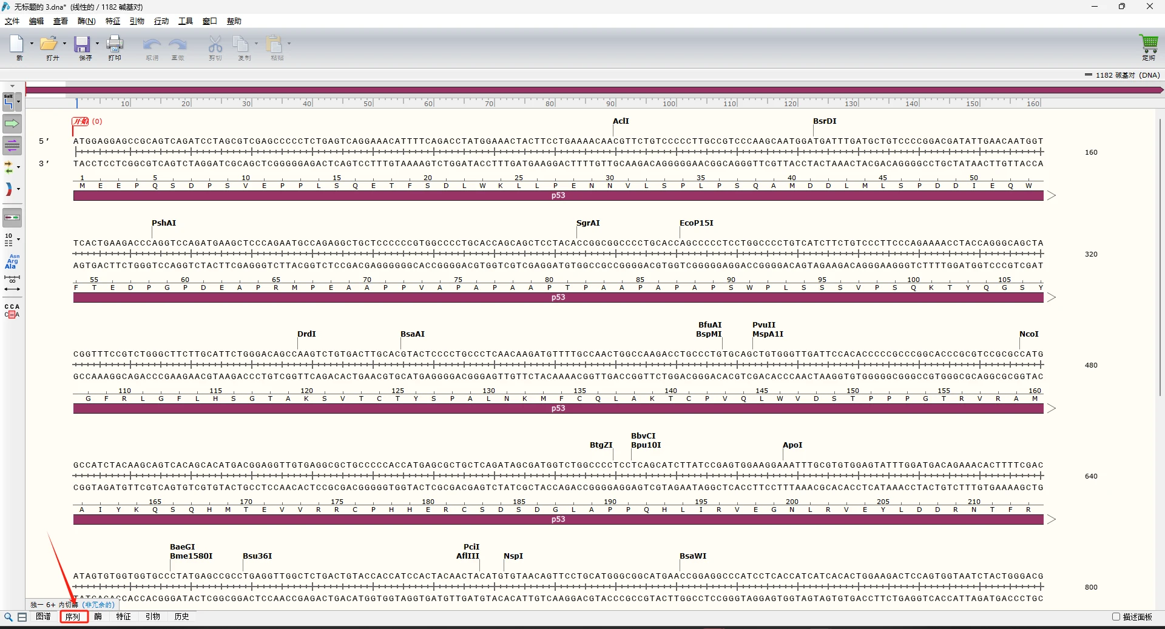
Task: Toggle the show primers sidebar button
Action: (x=12, y=146)
